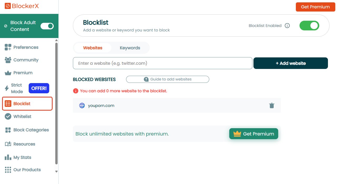Click the website entry input field

click(x=162, y=63)
